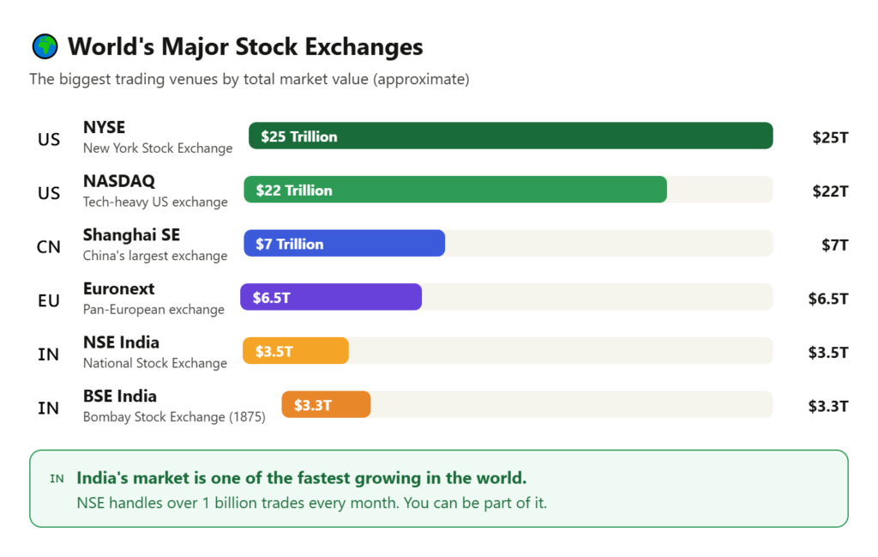Click the purple $6.5T Euronext bar

pyautogui.click(x=331, y=297)
